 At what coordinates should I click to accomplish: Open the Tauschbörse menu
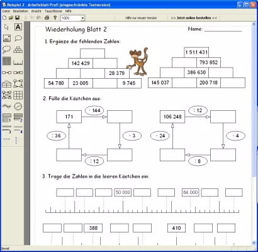(x=53, y=11)
